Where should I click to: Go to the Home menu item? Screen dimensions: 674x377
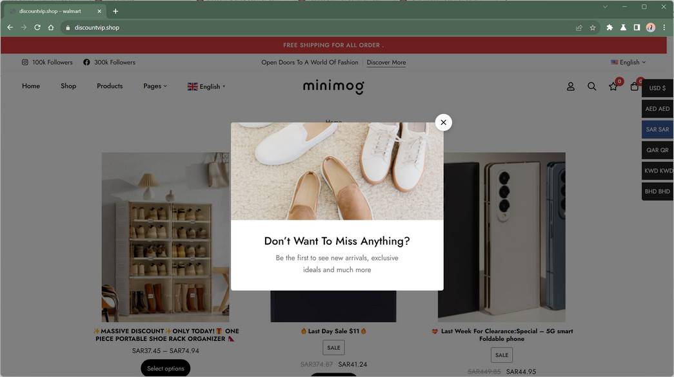31,86
